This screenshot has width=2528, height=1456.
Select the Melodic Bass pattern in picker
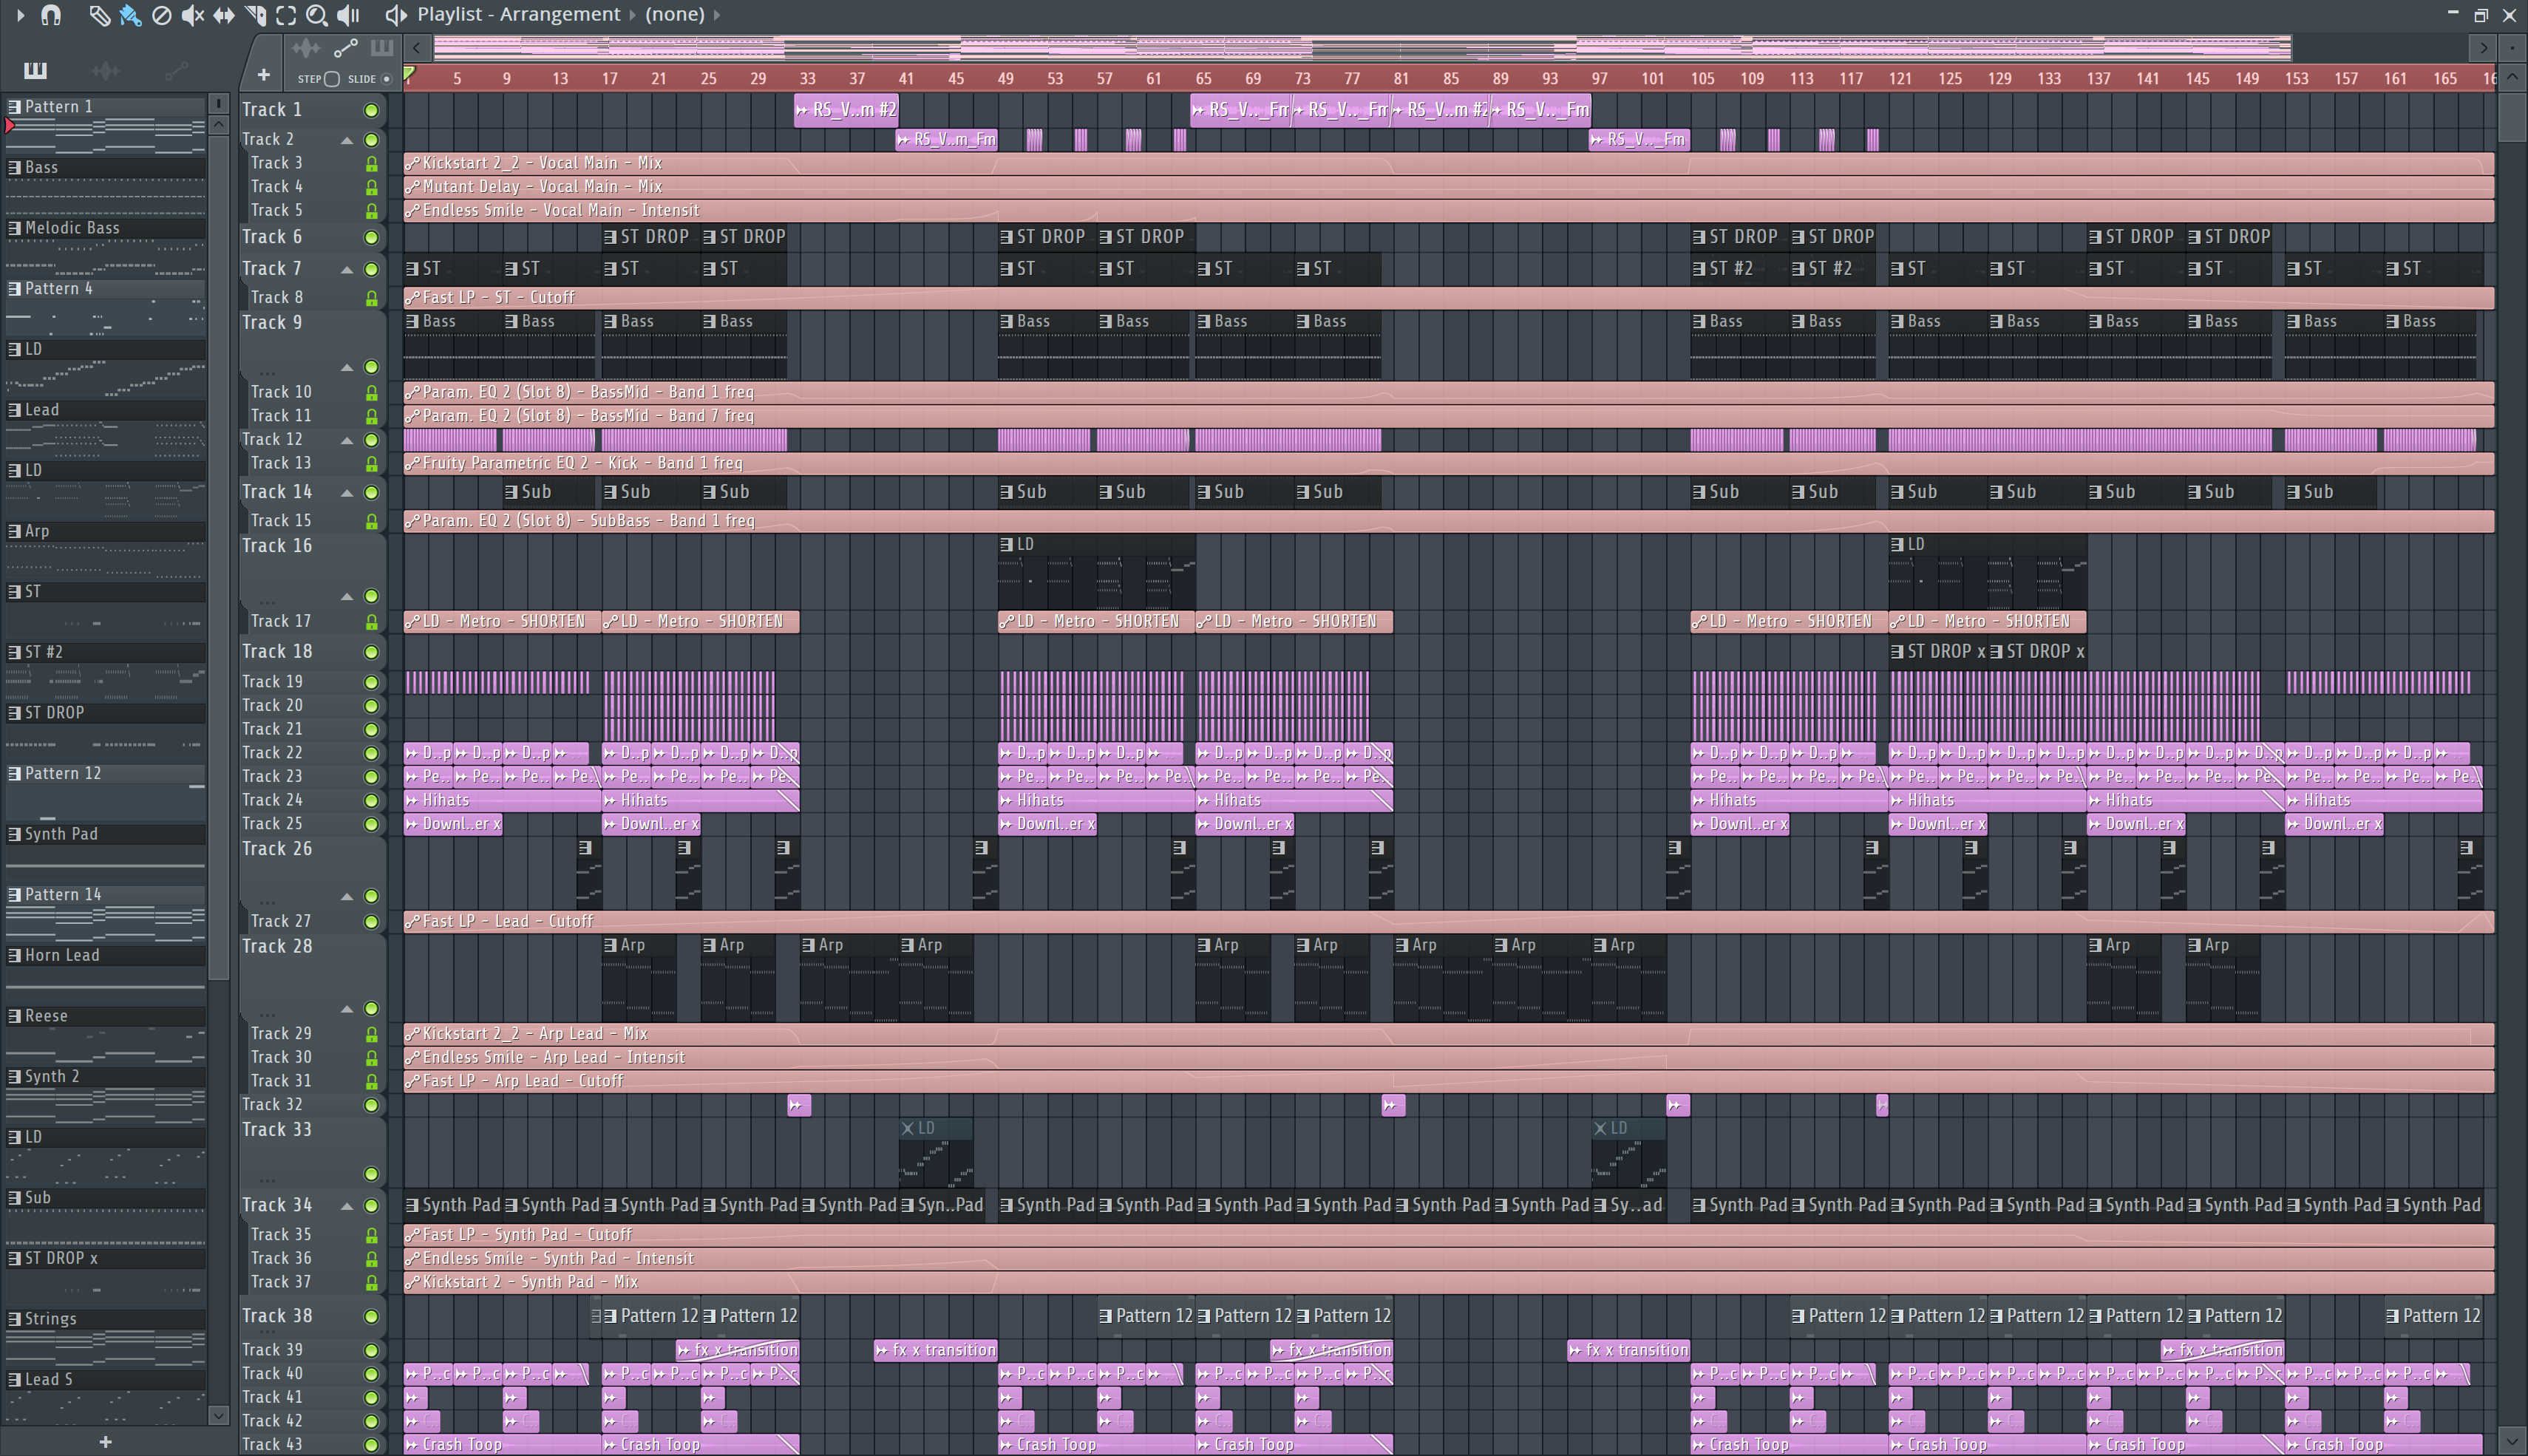click(105, 228)
